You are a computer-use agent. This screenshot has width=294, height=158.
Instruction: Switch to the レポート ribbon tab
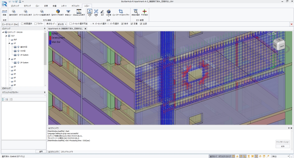click(x=64, y=6)
